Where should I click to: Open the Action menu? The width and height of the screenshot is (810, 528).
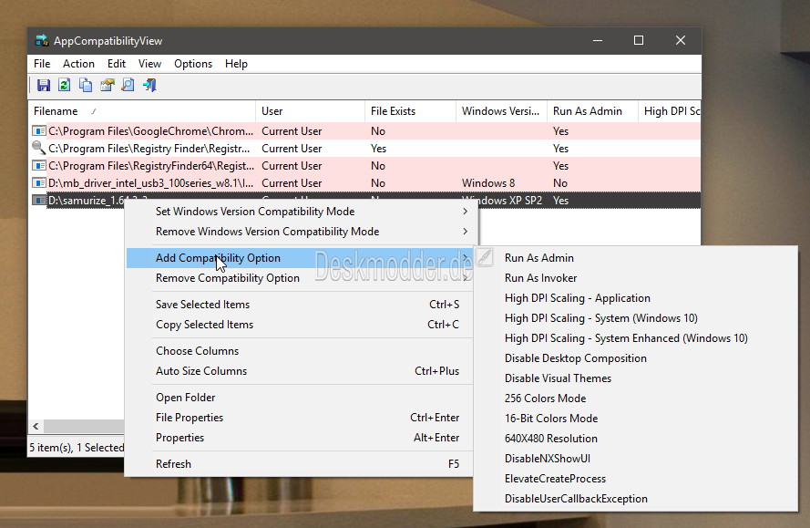78,64
